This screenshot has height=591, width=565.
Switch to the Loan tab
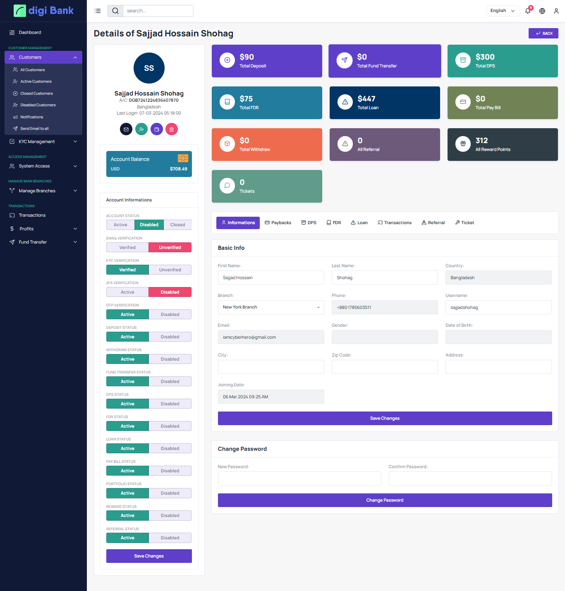359,223
